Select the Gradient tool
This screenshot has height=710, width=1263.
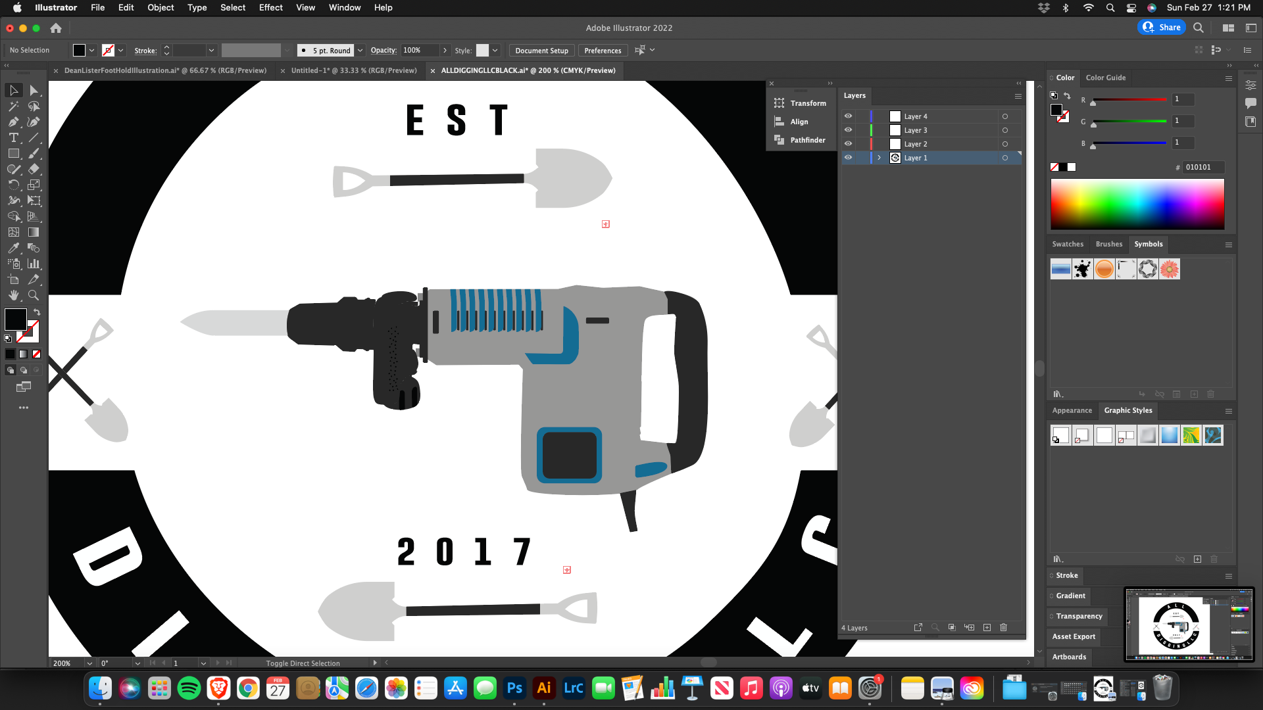(x=34, y=232)
